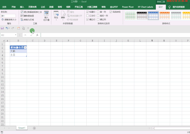
Task: Toggle the 最后一列 (last column) checkbox
Action: point(98,16)
